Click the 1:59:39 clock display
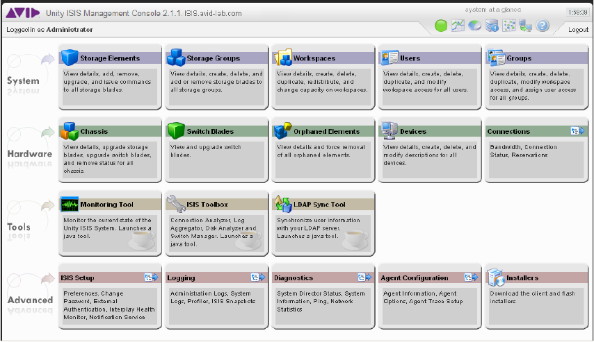This screenshot has height=342, width=594. pos(578,12)
